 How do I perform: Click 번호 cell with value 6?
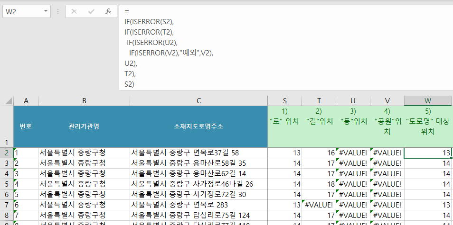pyautogui.click(x=26, y=205)
